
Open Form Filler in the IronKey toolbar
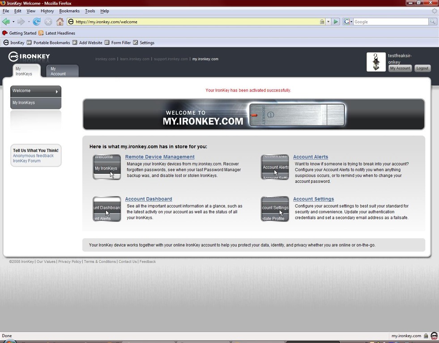[x=118, y=43]
